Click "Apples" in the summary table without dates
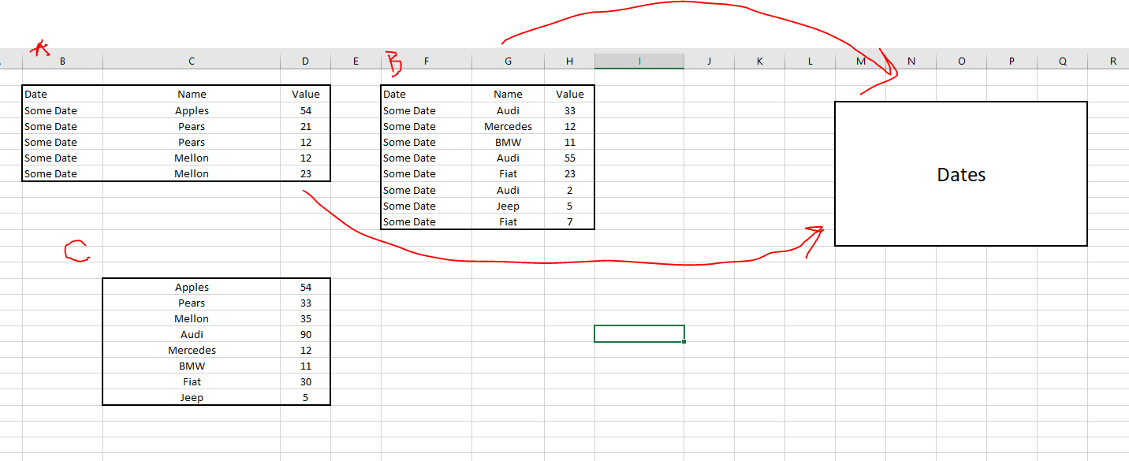1129x461 pixels. coord(192,287)
